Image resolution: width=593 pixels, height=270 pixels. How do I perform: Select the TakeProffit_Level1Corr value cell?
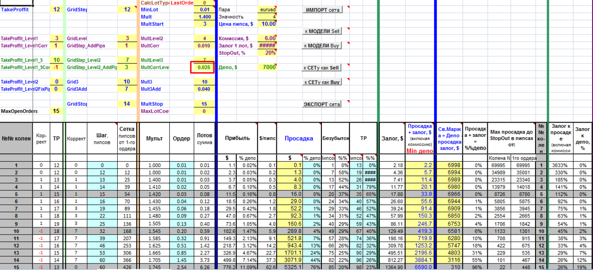56,45
